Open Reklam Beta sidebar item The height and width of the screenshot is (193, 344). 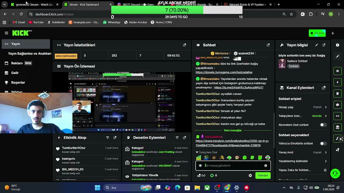click(x=26, y=63)
